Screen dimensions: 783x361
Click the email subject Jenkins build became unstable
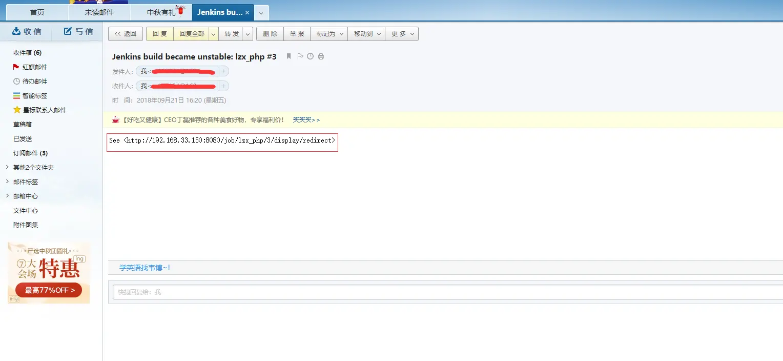click(194, 56)
